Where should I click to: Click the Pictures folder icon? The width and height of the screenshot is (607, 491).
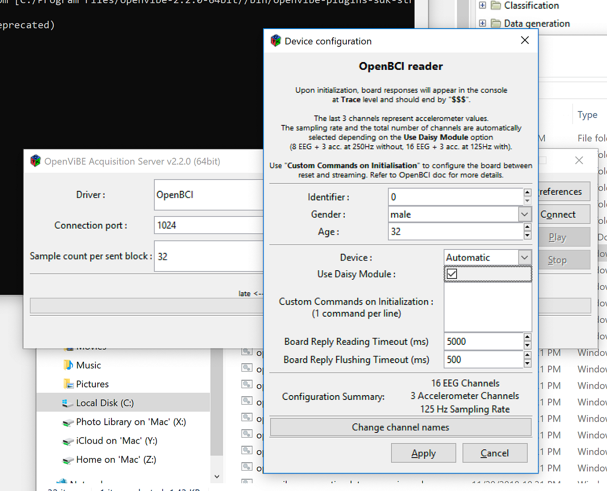[x=68, y=383]
